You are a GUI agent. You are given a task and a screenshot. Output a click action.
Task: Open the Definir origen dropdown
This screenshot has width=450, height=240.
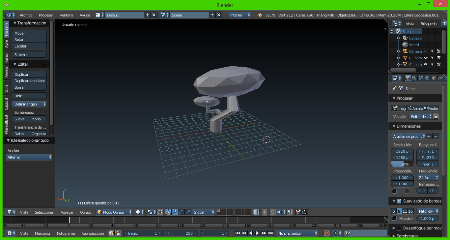(29, 104)
